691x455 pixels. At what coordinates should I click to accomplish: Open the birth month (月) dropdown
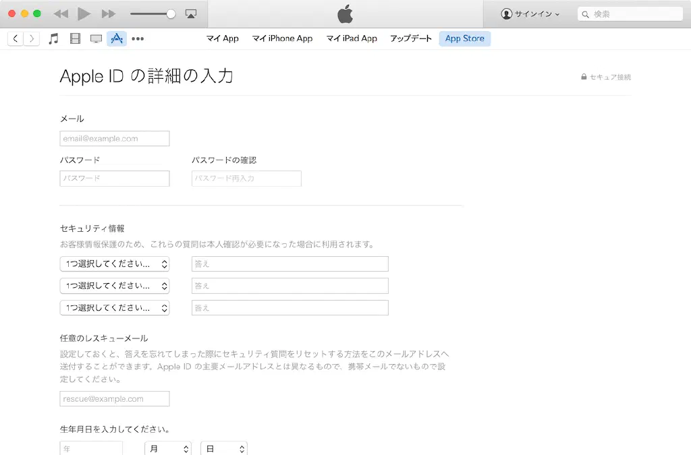[168, 448]
